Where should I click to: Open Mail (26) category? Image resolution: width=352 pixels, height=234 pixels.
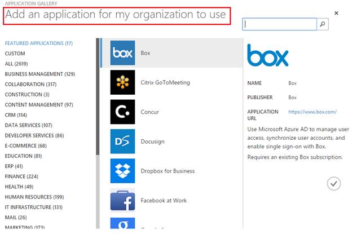click(16, 218)
